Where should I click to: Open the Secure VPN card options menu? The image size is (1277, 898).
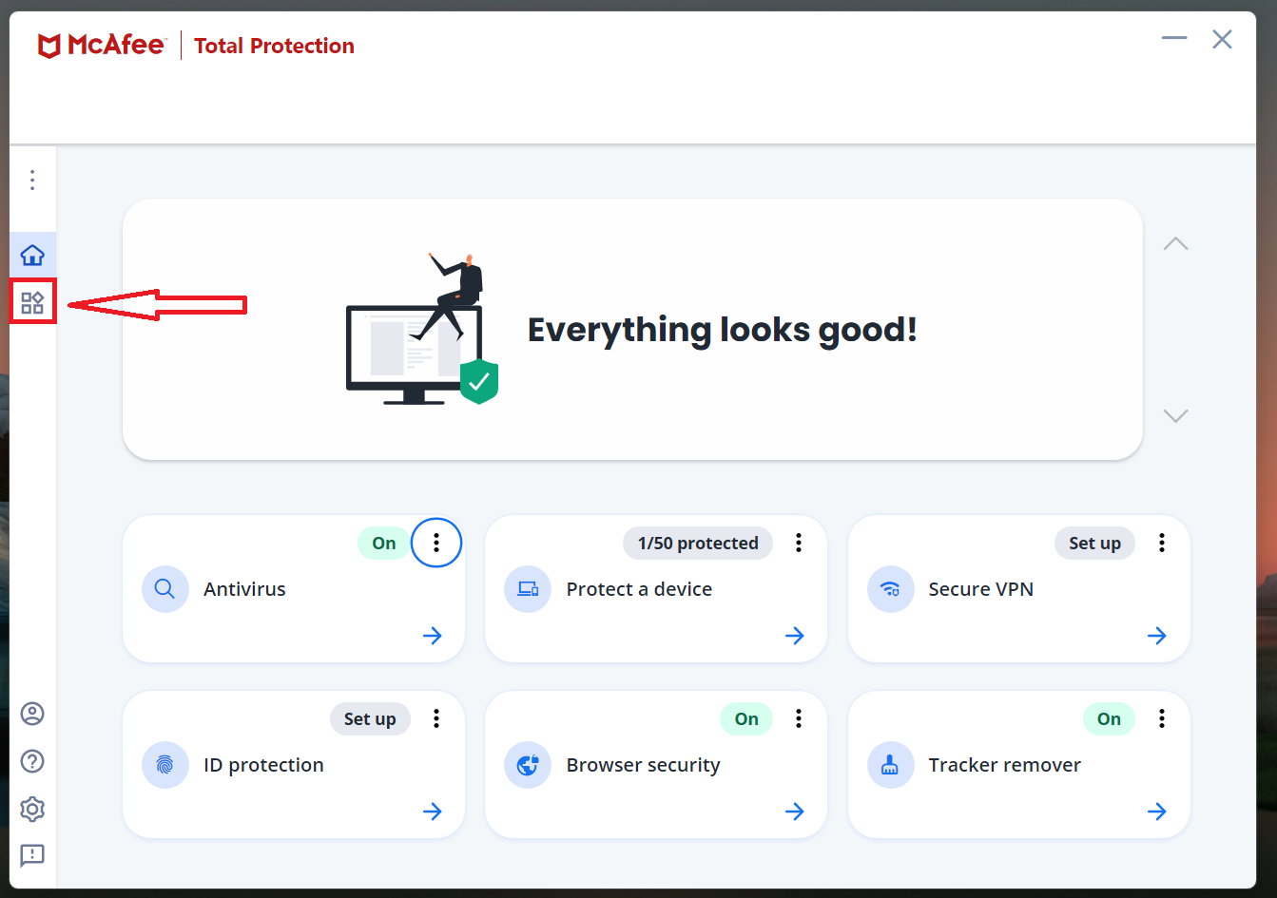tap(1161, 543)
